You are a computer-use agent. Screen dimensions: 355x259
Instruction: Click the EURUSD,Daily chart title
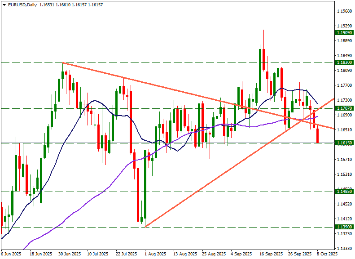tap(19, 4)
